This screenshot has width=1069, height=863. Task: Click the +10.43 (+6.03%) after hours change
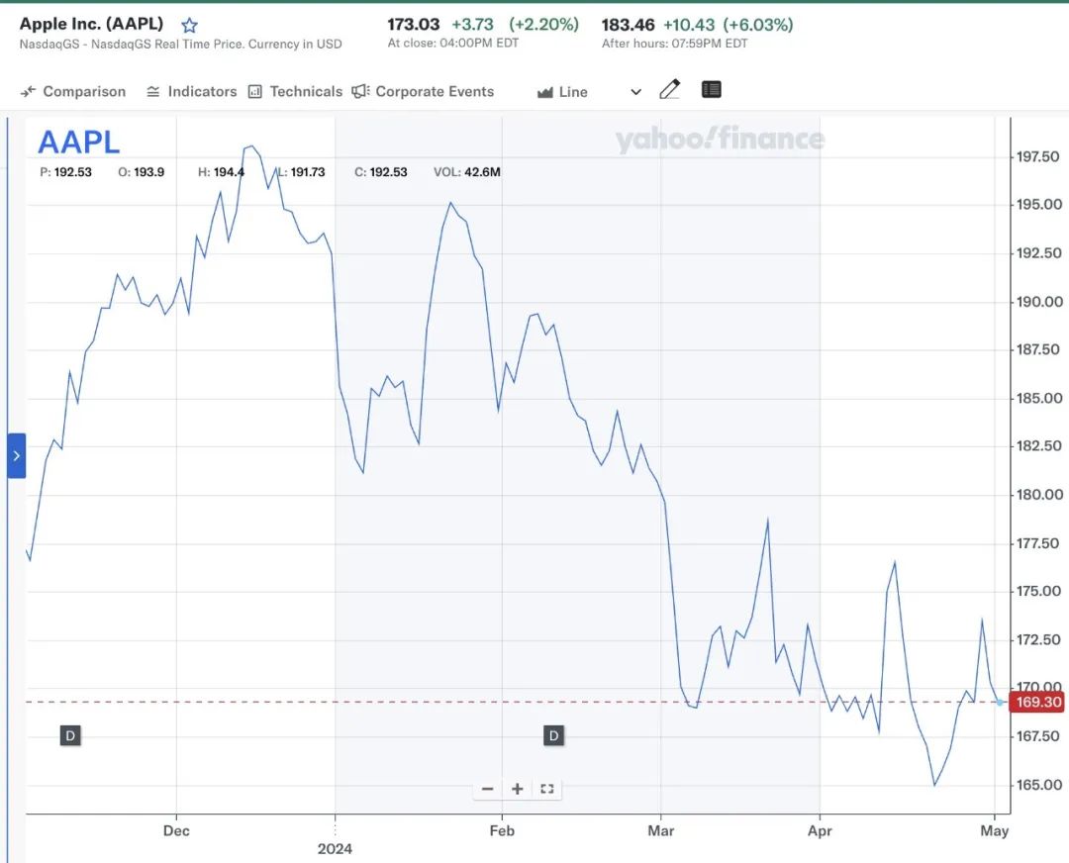click(729, 25)
